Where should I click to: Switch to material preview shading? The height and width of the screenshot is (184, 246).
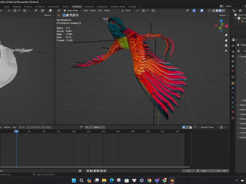pyautogui.click(x=220, y=11)
